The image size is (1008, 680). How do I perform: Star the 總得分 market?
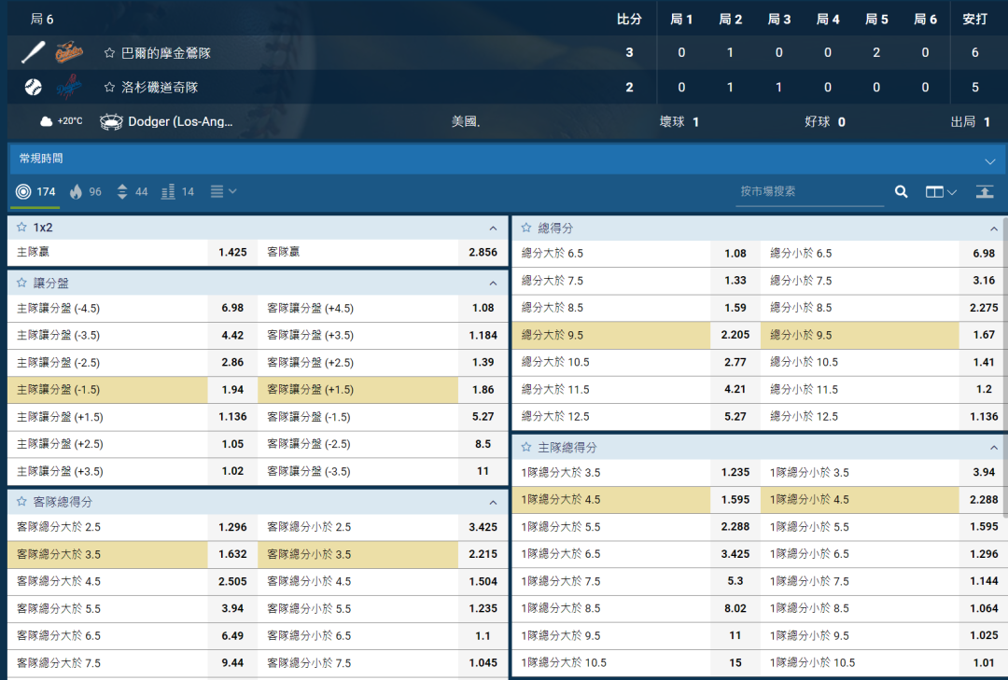[526, 228]
